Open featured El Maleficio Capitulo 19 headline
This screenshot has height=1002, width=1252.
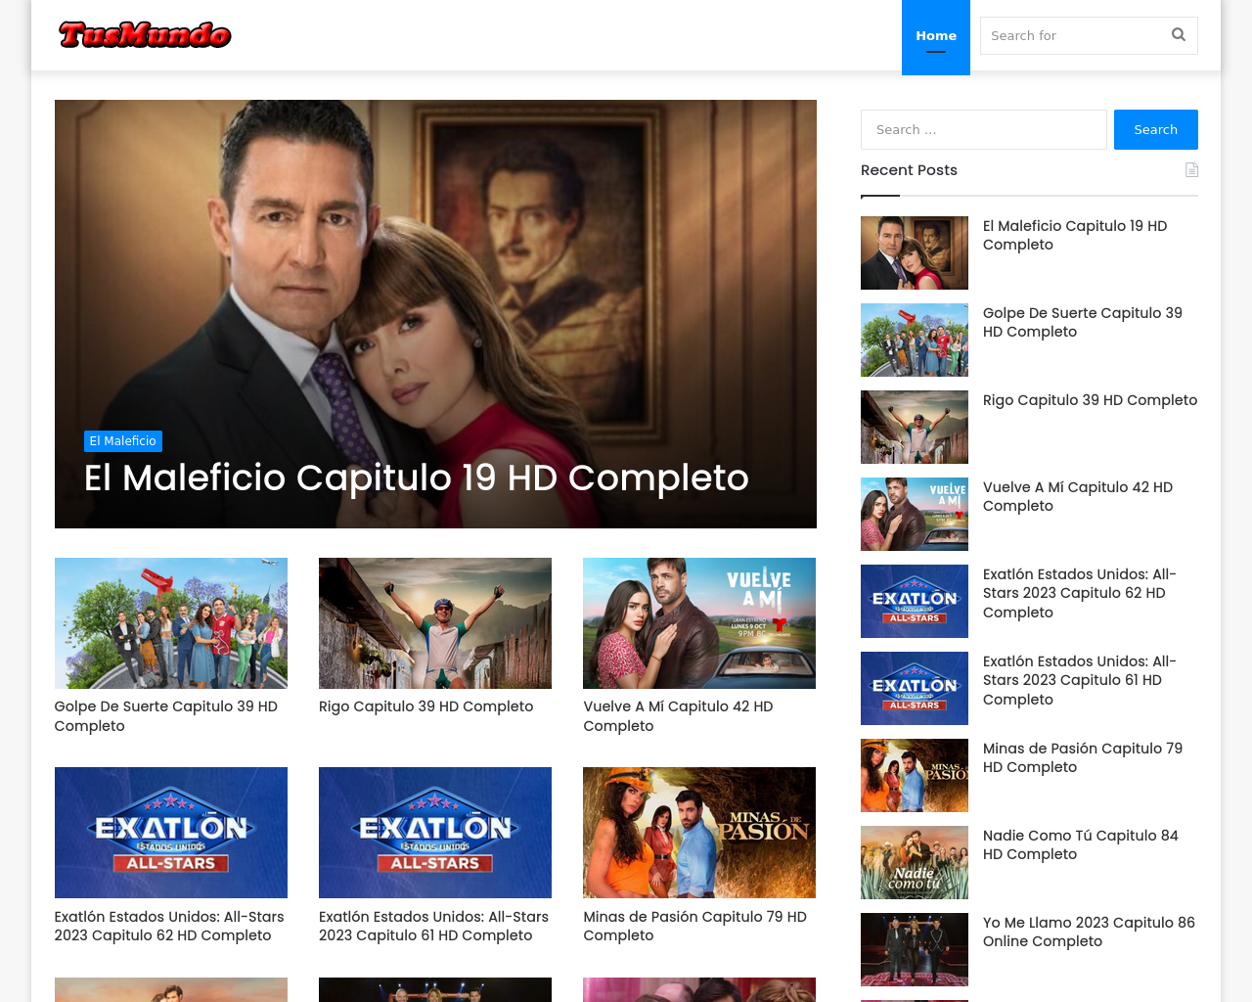417,478
